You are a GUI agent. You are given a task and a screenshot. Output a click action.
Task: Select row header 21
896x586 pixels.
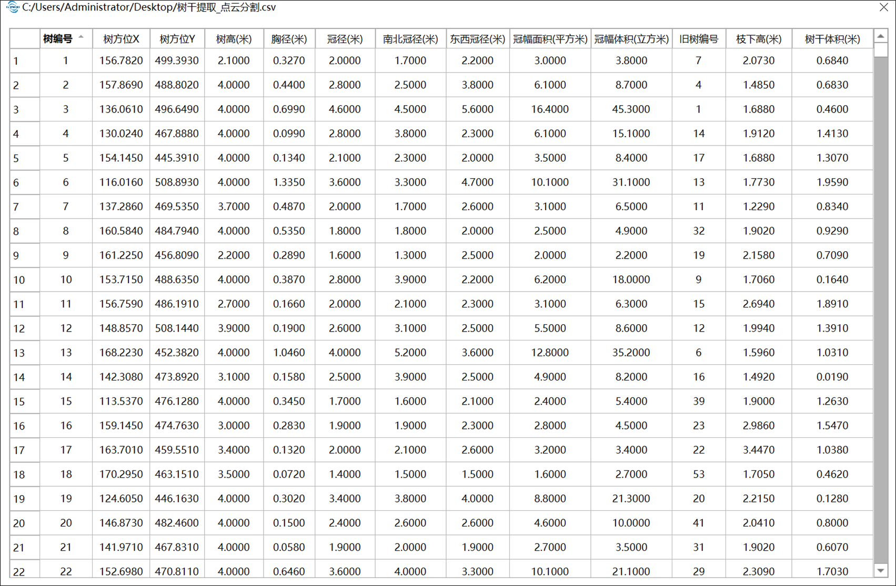pos(24,548)
